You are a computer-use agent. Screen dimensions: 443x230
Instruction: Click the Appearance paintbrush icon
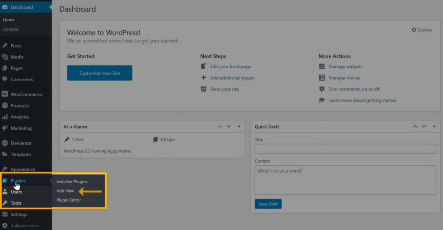click(x=5, y=169)
